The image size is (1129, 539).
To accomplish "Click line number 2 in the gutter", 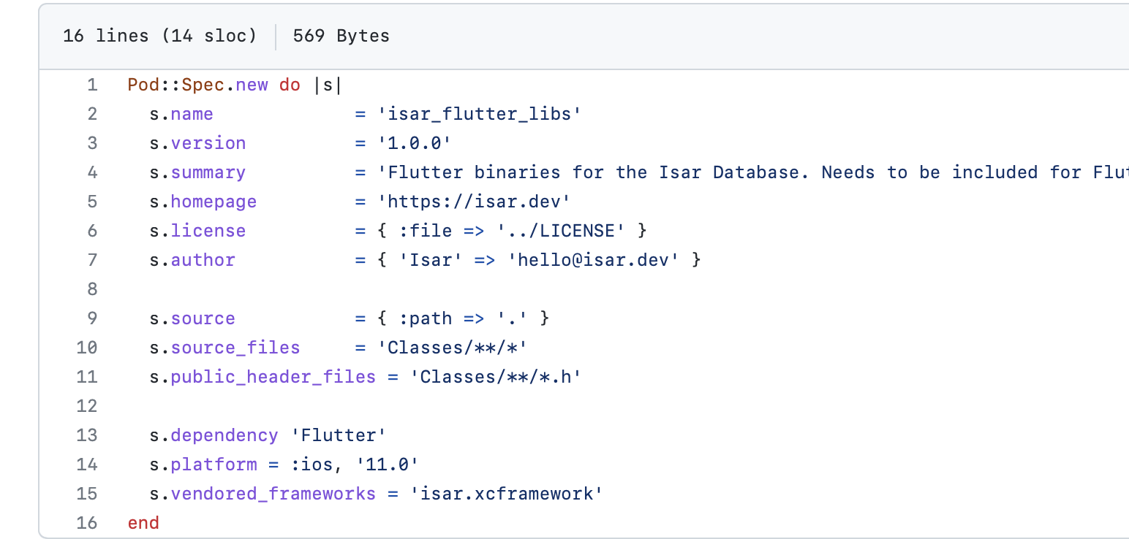I will point(92,114).
